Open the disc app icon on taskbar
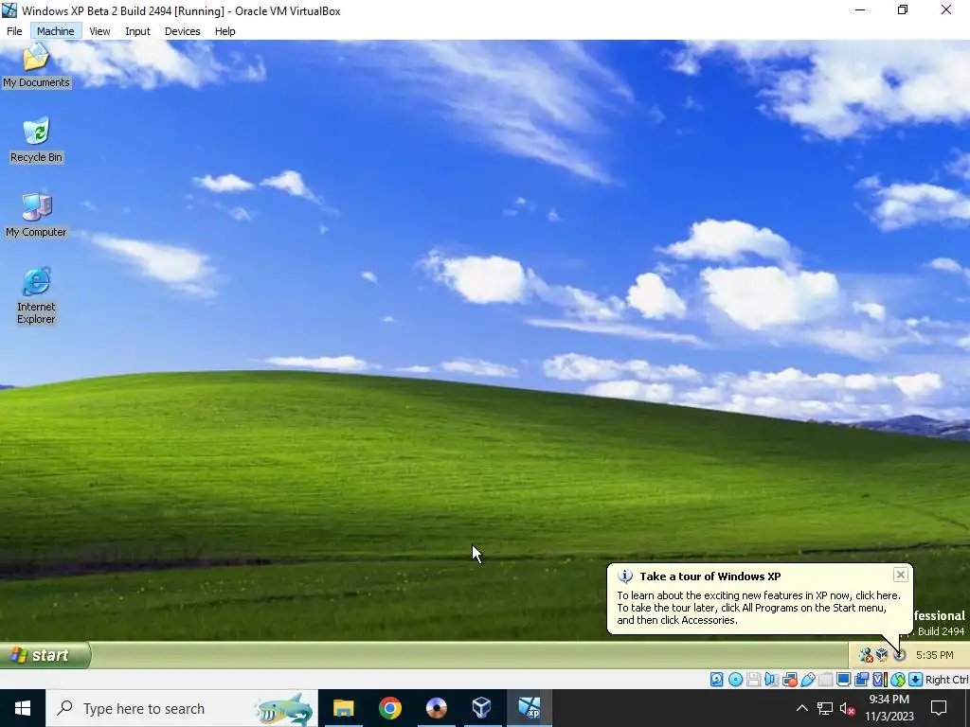Screen dimensions: 970x727 tap(436, 708)
